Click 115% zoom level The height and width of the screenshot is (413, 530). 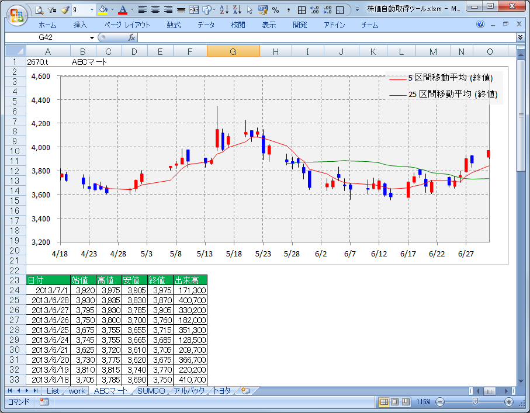coord(423,402)
